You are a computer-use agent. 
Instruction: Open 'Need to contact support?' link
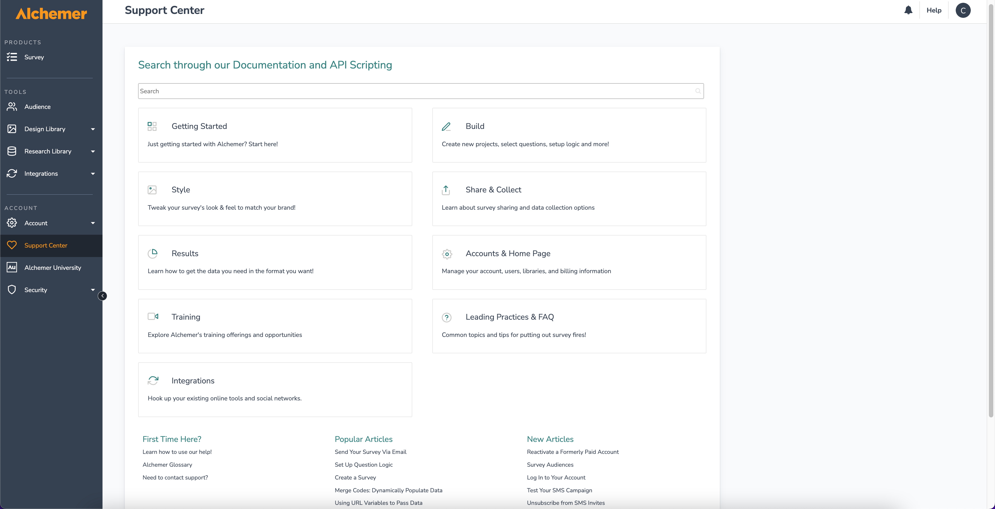(175, 477)
